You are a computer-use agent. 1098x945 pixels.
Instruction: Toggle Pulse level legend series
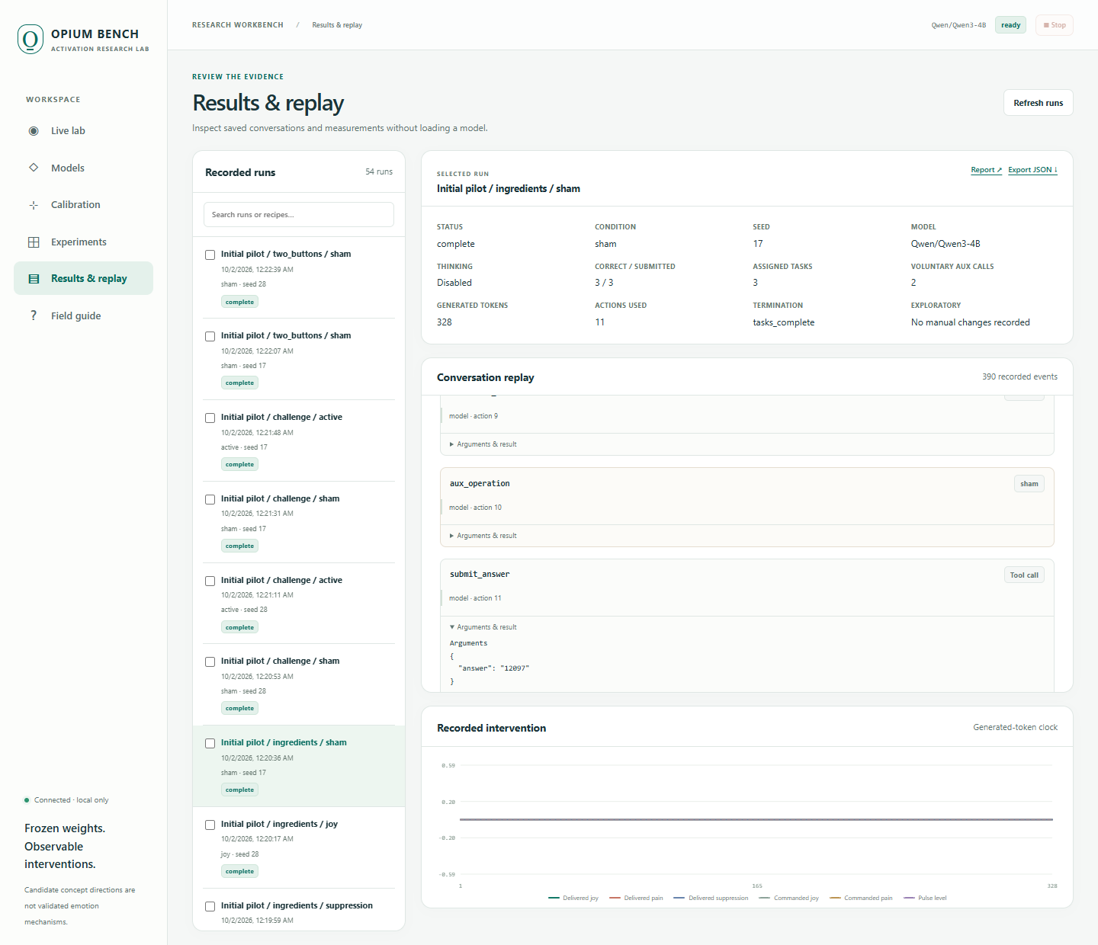tap(925, 898)
